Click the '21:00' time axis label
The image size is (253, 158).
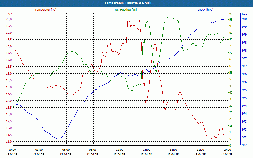click(200, 150)
